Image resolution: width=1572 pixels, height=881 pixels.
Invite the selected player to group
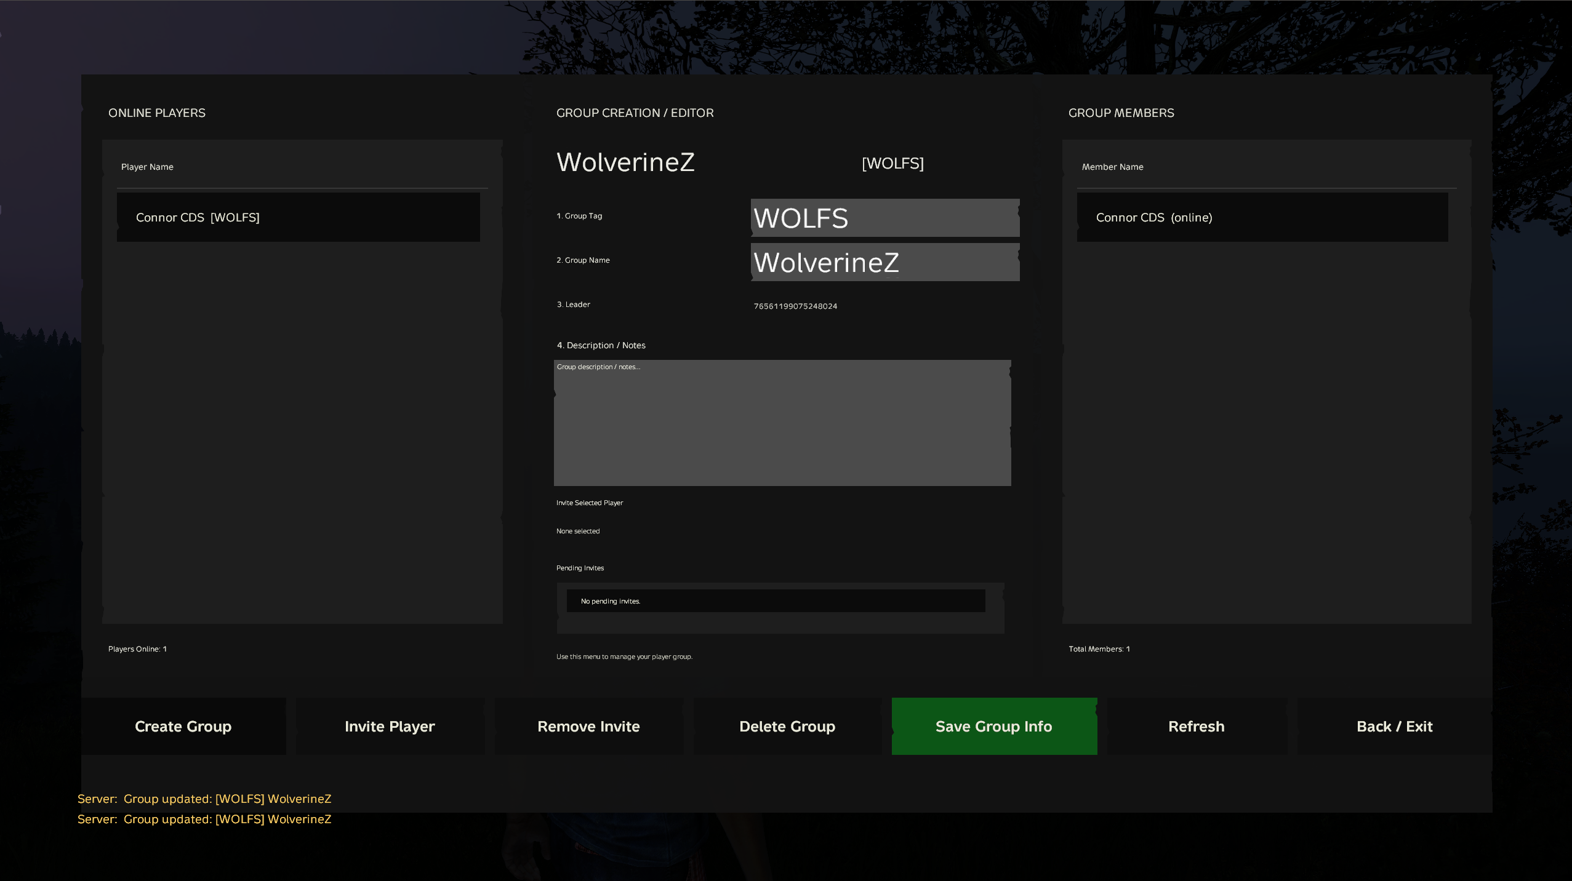pyautogui.click(x=390, y=726)
